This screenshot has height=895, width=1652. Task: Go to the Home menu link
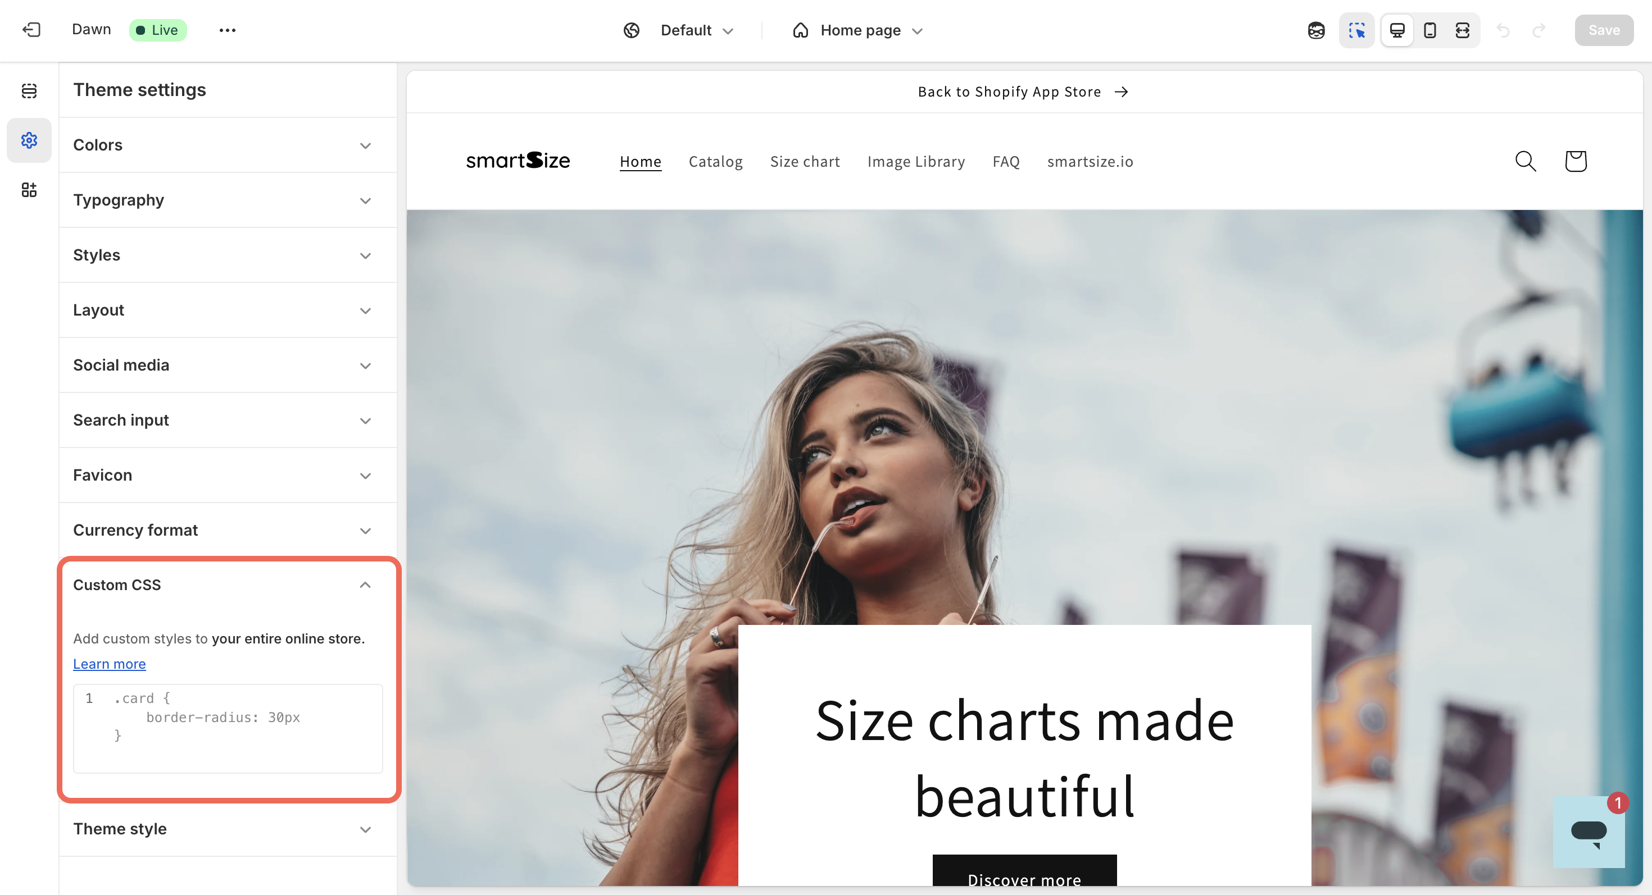[x=640, y=162]
